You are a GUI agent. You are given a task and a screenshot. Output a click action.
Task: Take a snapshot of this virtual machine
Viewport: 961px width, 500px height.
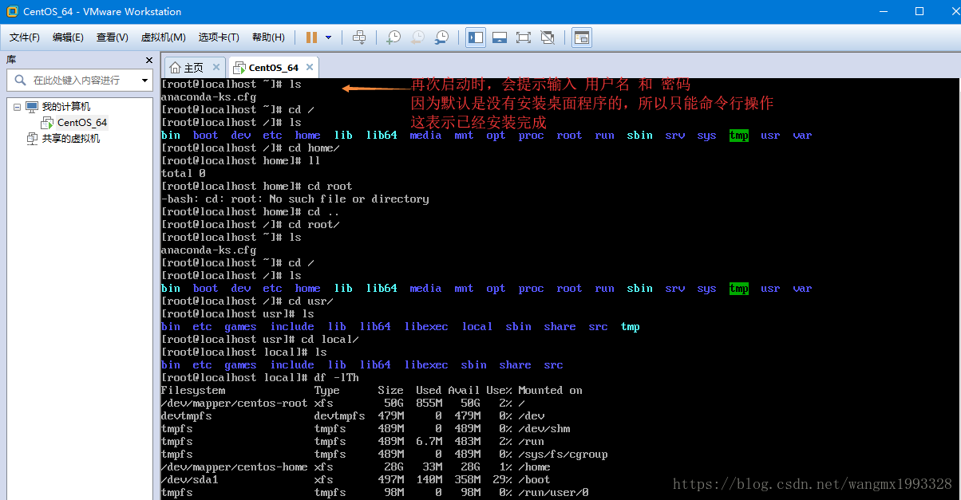[x=393, y=37]
